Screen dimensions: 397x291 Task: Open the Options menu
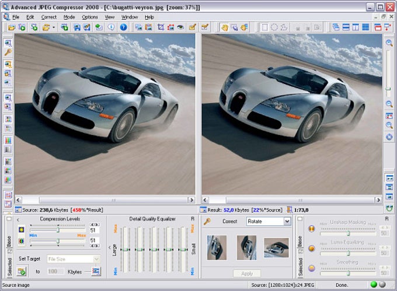click(x=89, y=17)
